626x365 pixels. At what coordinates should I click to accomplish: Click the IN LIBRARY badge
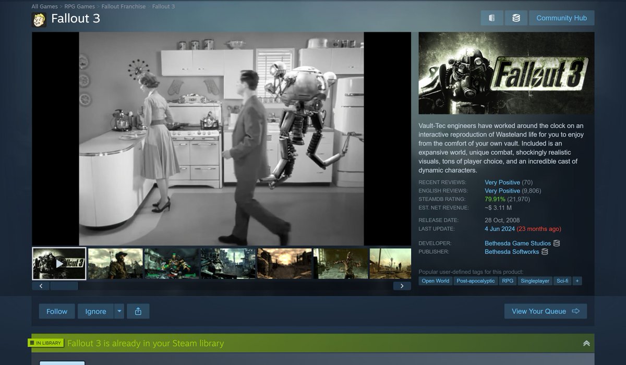[x=45, y=343]
